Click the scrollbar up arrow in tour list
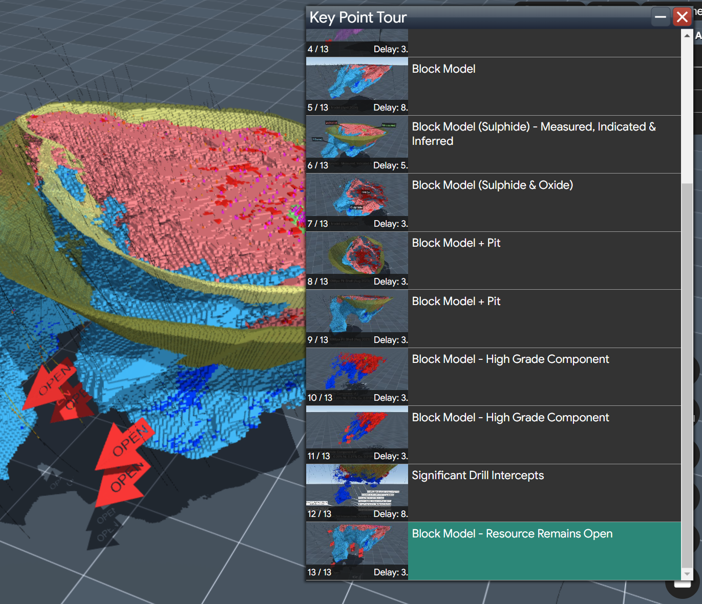Image resolution: width=702 pixels, height=604 pixels. pyautogui.click(x=687, y=35)
